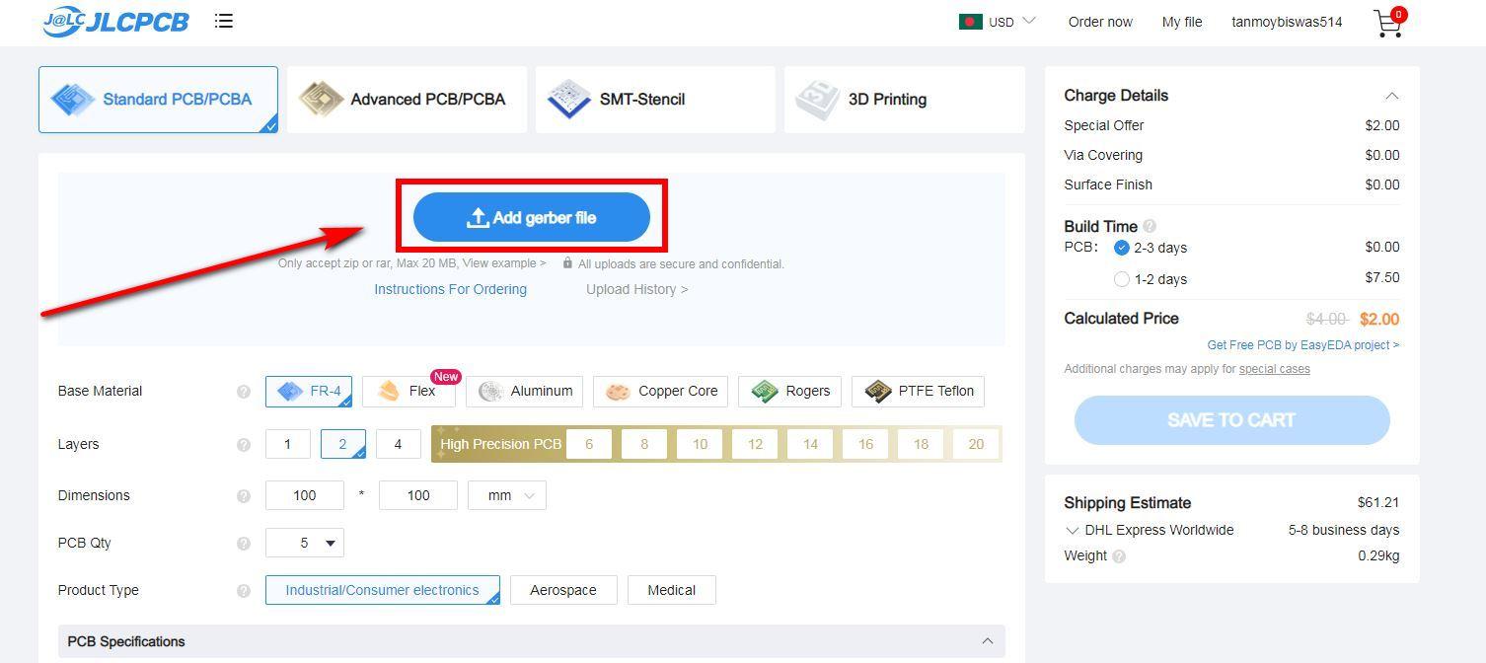Image resolution: width=1486 pixels, height=663 pixels.
Task: Choose 14 layers high precision option
Action: (x=810, y=444)
